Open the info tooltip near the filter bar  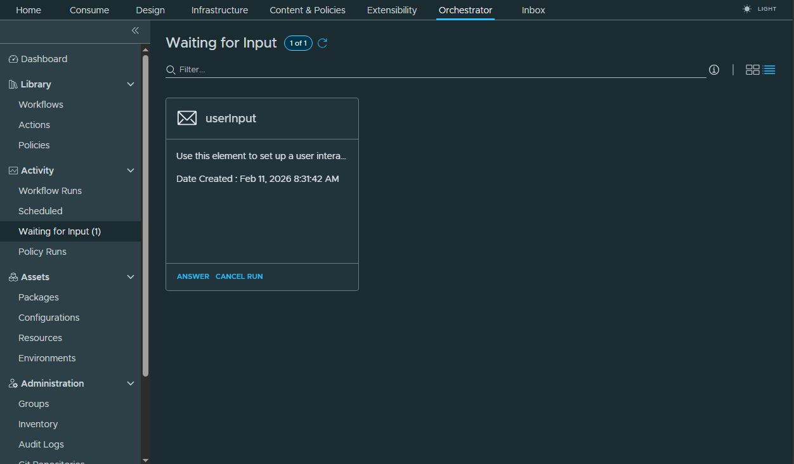pyautogui.click(x=713, y=70)
